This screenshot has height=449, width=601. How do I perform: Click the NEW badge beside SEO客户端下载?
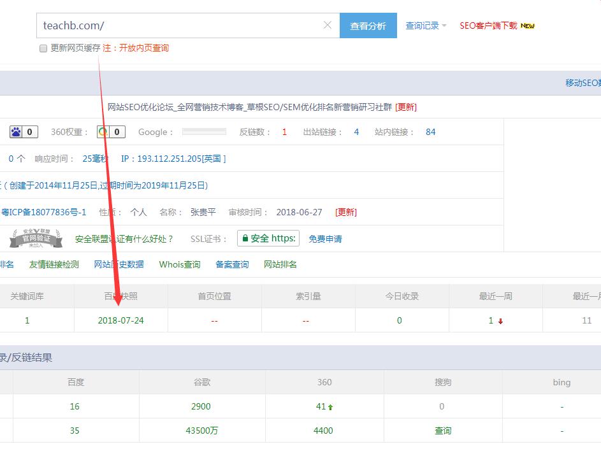coord(527,25)
